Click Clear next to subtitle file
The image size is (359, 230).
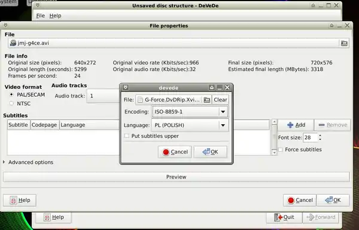tap(220, 100)
